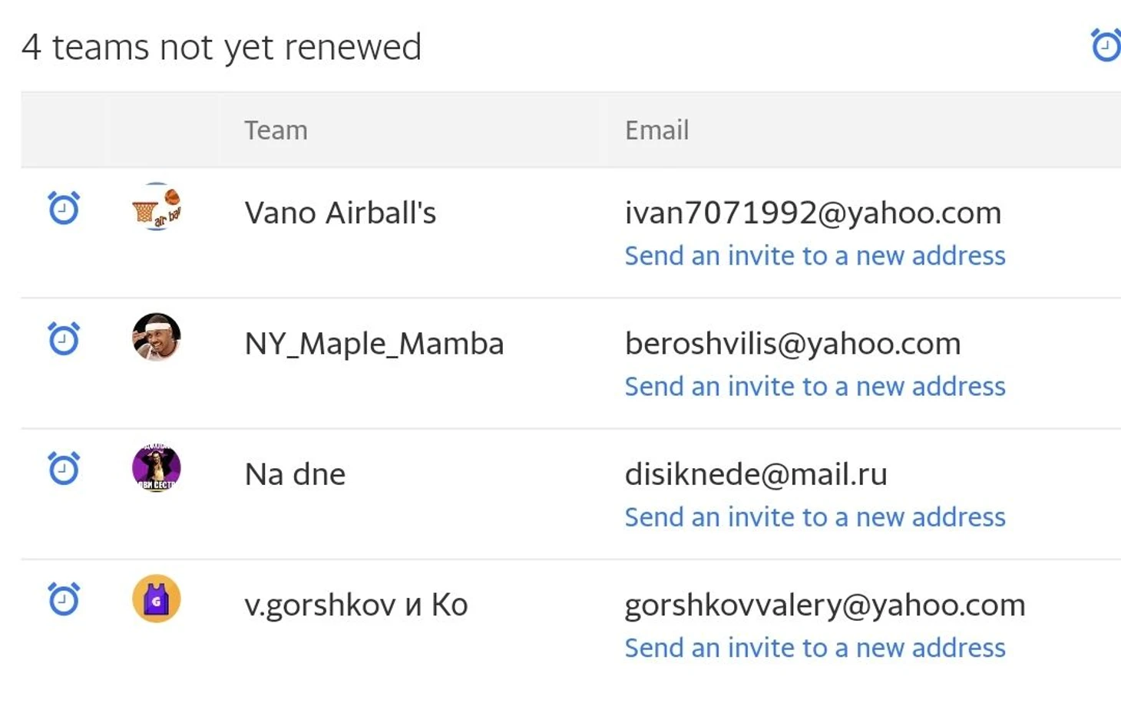Open Vano Airball's basketball hoop logo
The height and width of the screenshot is (716, 1121).
coord(157,206)
